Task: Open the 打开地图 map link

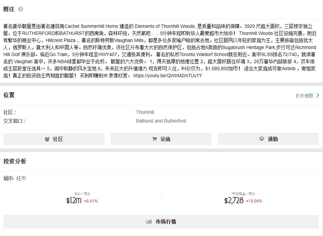Action: (x=304, y=96)
